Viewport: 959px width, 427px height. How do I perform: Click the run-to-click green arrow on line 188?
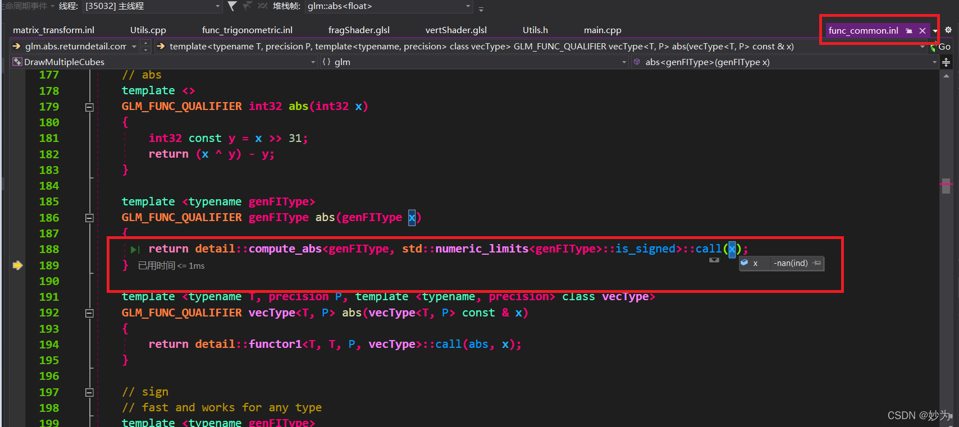135,250
